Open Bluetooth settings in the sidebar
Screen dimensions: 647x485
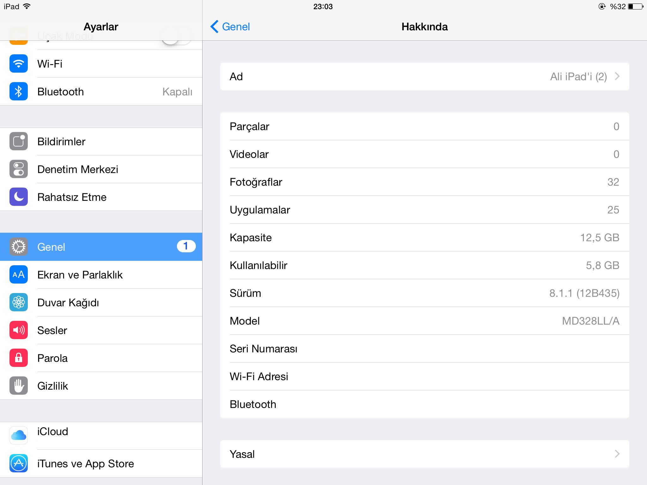click(101, 92)
